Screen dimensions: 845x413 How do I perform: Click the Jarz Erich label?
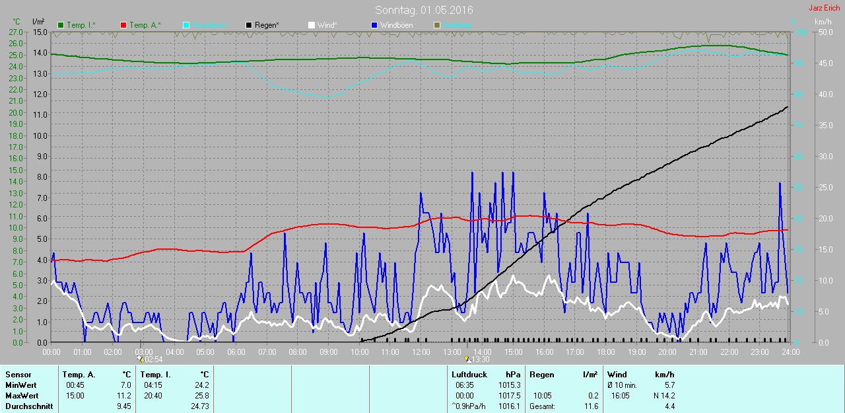pos(824,8)
